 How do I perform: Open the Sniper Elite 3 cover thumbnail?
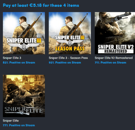24,33
